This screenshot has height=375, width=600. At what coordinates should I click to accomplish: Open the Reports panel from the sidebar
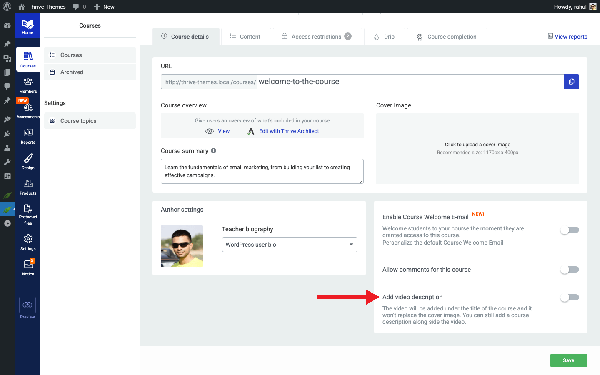(x=28, y=136)
